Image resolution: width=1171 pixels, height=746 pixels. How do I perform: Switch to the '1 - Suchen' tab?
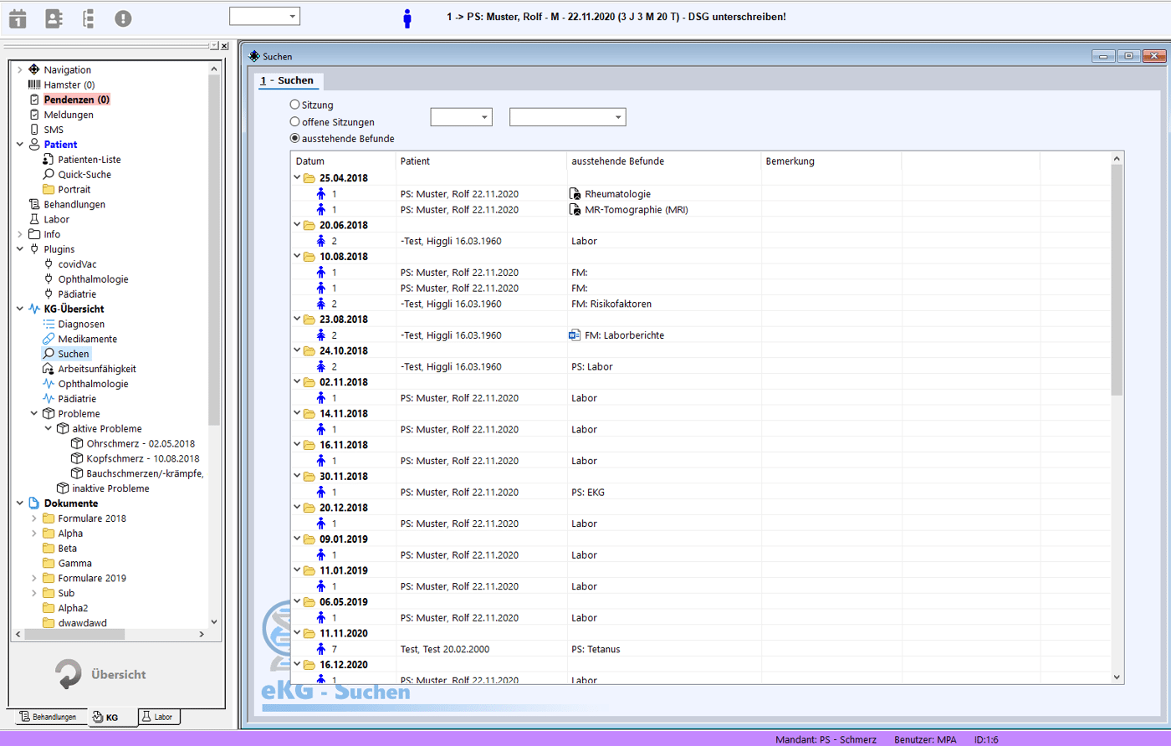click(x=287, y=80)
